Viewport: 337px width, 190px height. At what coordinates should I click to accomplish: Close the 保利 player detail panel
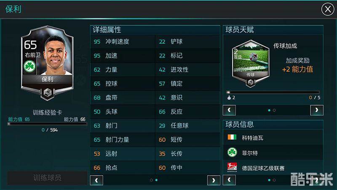328,9
